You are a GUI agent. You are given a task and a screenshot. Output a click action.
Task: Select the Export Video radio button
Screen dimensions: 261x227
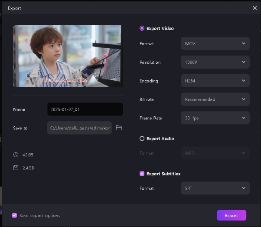[142, 28]
